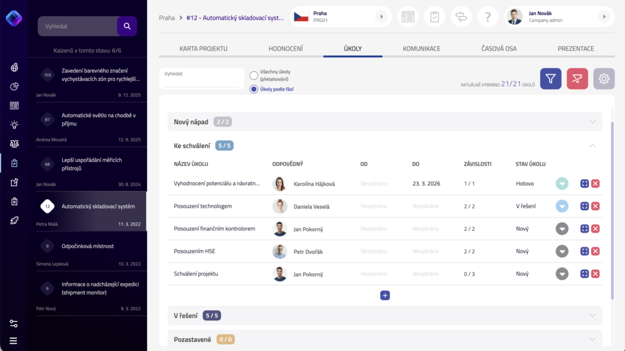Expand the 'Nový nápad' section
This screenshot has width=625, height=351.
pos(591,122)
